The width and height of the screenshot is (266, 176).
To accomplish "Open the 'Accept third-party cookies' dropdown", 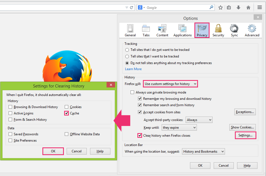I will [x=199, y=120].
